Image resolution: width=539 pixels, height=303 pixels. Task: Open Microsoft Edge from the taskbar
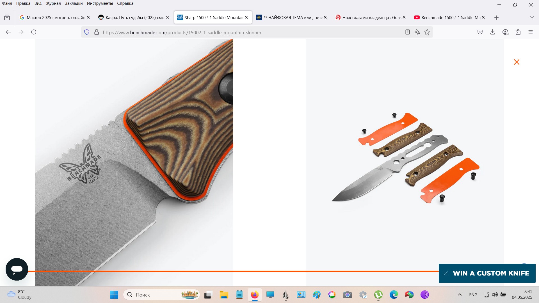[x=394, y=295]
